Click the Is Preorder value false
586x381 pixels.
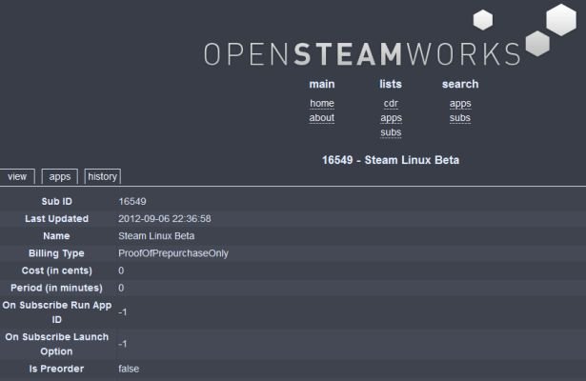(129, 368)
